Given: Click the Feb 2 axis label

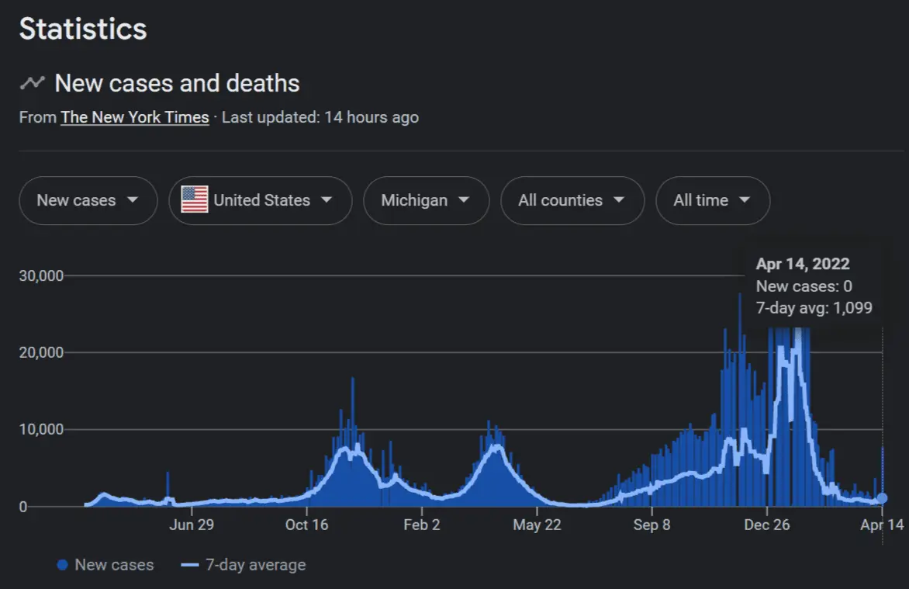Looking at the screenshot, I should [422, 525].
